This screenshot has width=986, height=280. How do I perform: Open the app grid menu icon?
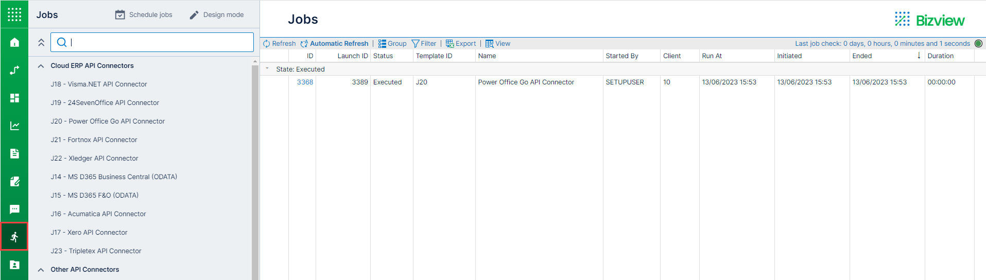pyautogui.click(x=14, y=14)
